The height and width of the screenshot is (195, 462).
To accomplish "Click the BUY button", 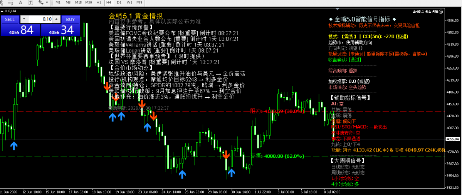I will [x=71, y=19].
